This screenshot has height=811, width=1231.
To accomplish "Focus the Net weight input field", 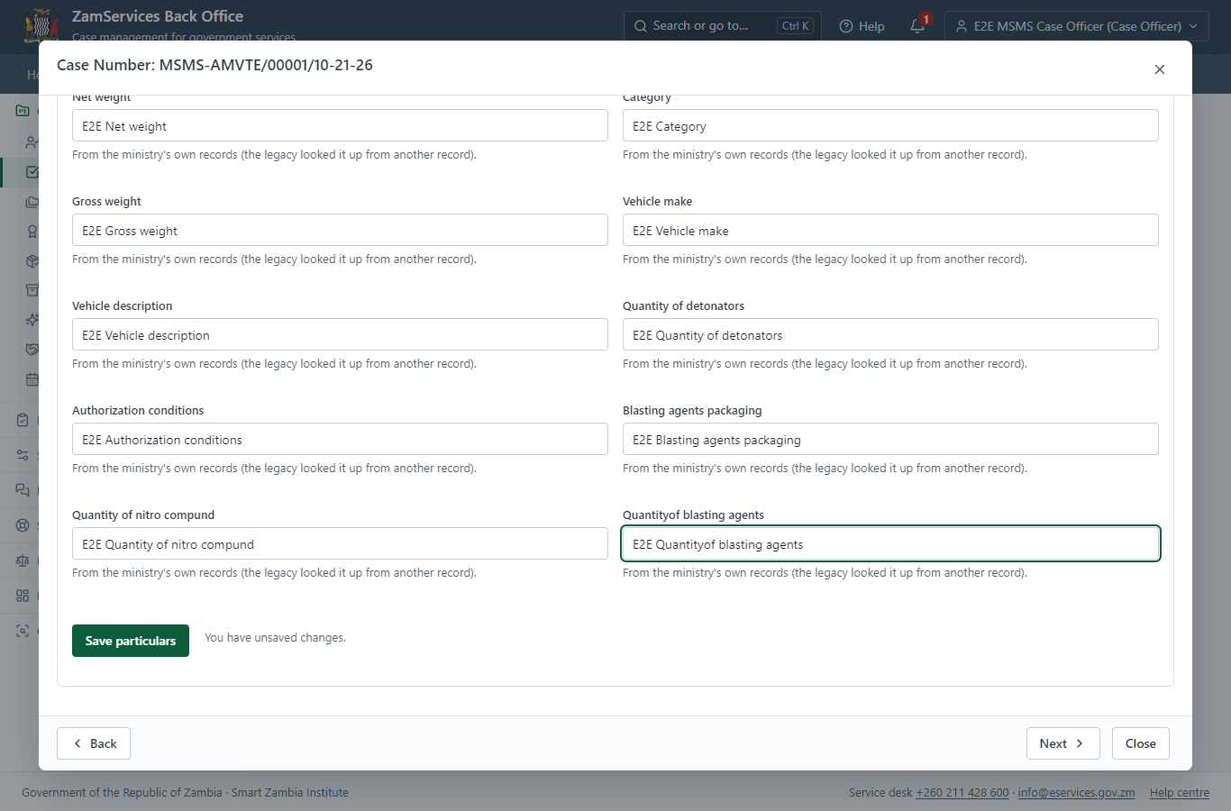I will pos(340,125).
